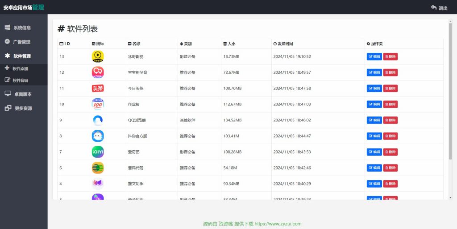Edit the 宝宝树孕育 entry
The height and width of the screenshot is (229, 457).
click(x=374, y=72)
